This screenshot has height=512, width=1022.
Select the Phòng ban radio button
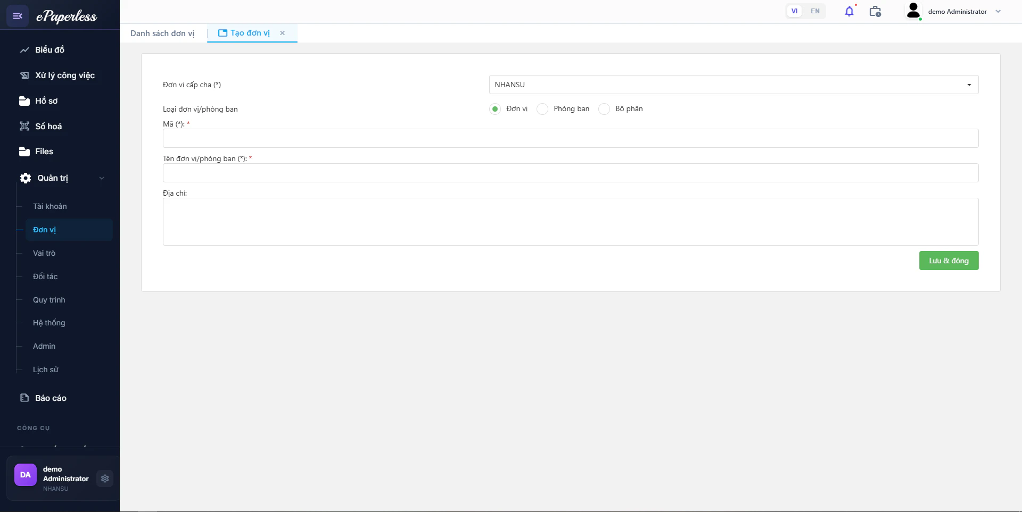[x=542, y=109]
